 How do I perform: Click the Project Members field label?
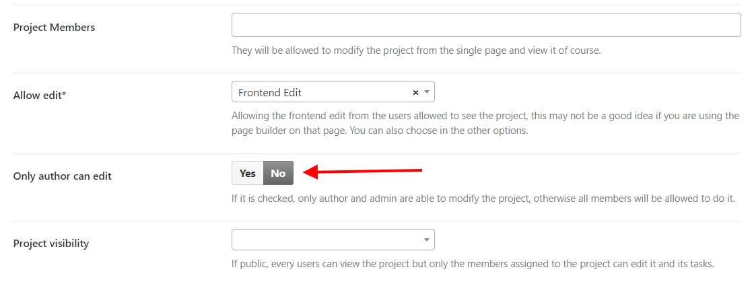pos(55,28)
